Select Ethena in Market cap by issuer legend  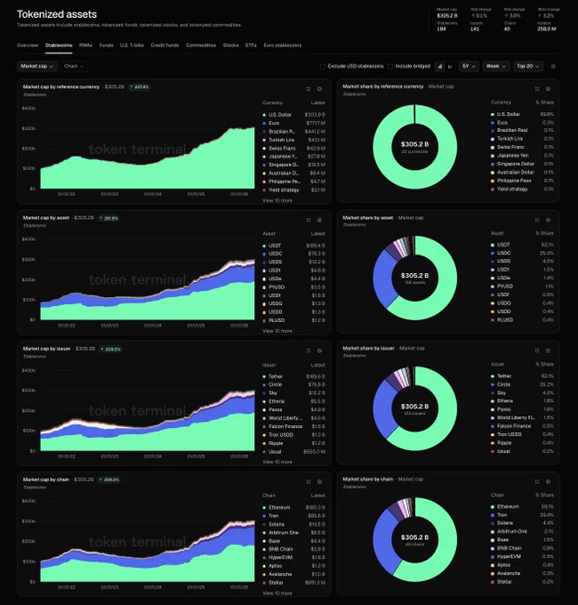[x=293, y=401]
